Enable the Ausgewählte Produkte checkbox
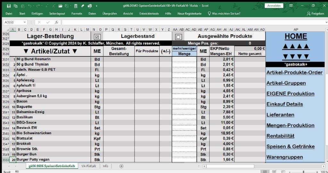This screenshot has width=328, height=173. (178, 37)
